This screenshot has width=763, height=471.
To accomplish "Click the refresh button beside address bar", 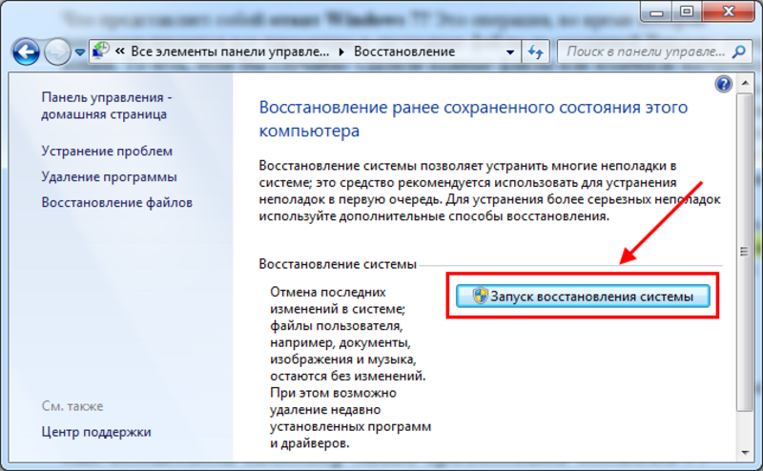I will [536, 51].
